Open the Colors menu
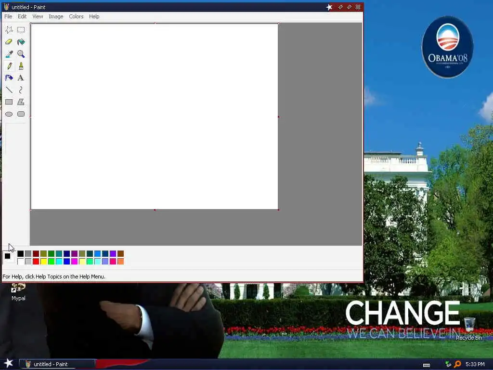Image resolution: width=493 pixels, height=370 pixels. pyautogui.click(x=76, y=16)
